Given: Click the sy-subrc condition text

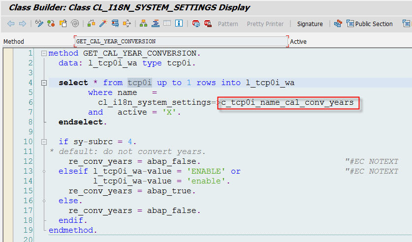Looking at the screenshot, I should (x=93, y=142).
